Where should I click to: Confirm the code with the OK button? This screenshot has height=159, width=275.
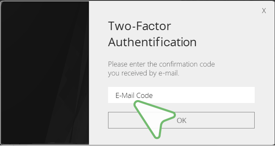point(181,120)
